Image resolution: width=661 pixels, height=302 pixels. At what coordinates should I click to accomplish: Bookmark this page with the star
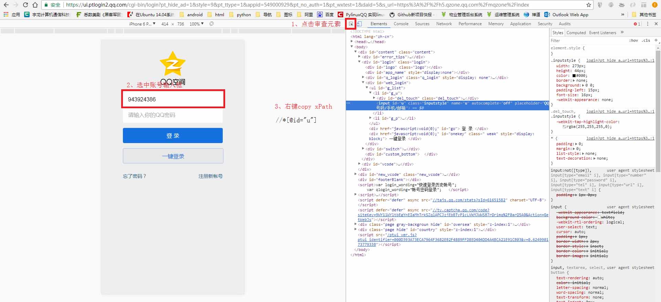pos(589,5)
